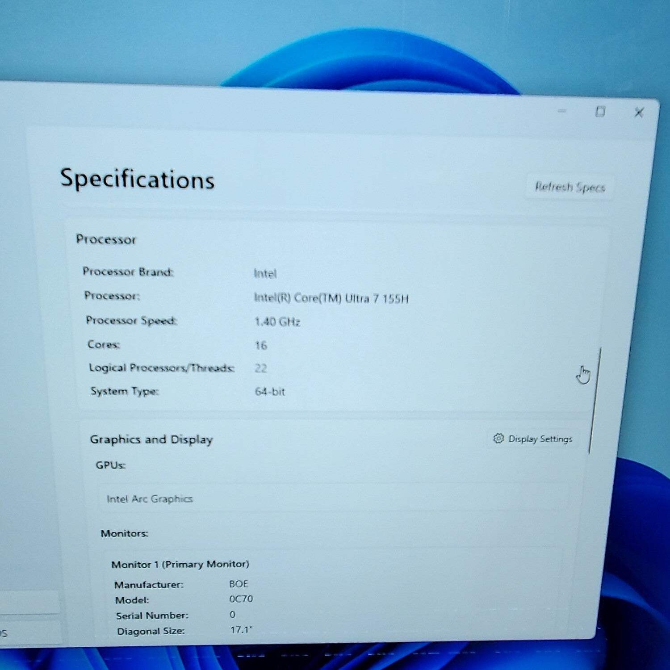The image size is (670, 670).
Task: Click the monitor model value '0C70'
Action: pyautogui.click(x=241, y=599)
